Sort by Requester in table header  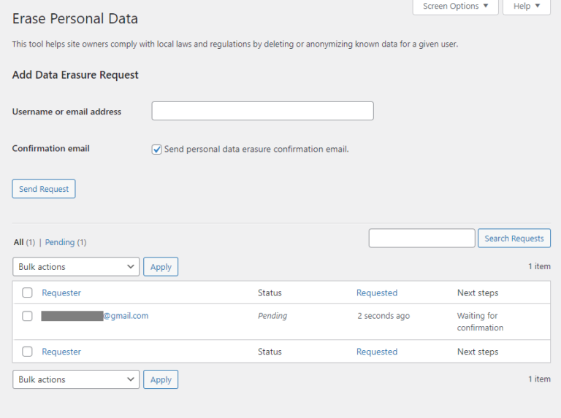tap(61, 293)
